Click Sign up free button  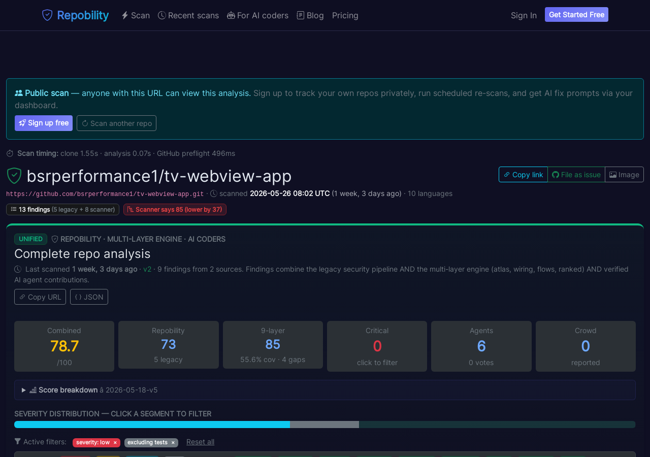[x=44, y=123]
